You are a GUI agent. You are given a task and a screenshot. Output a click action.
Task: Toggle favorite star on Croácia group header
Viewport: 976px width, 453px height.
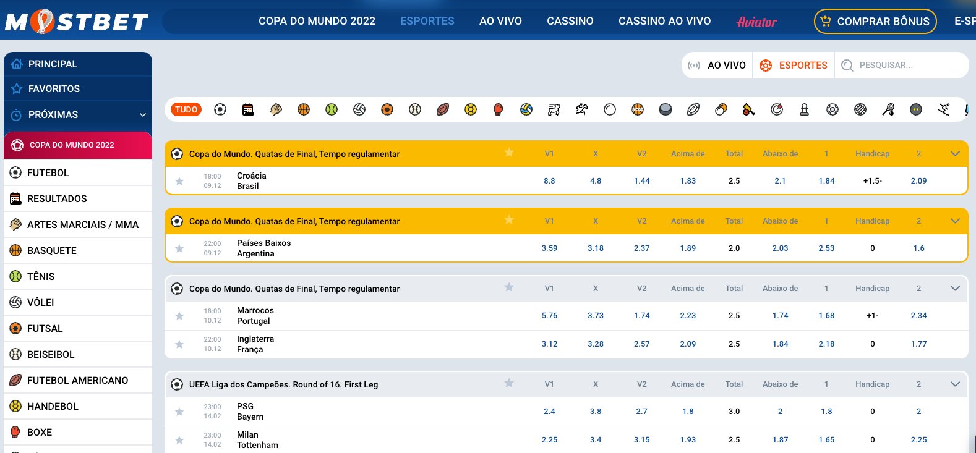[509, 153]
